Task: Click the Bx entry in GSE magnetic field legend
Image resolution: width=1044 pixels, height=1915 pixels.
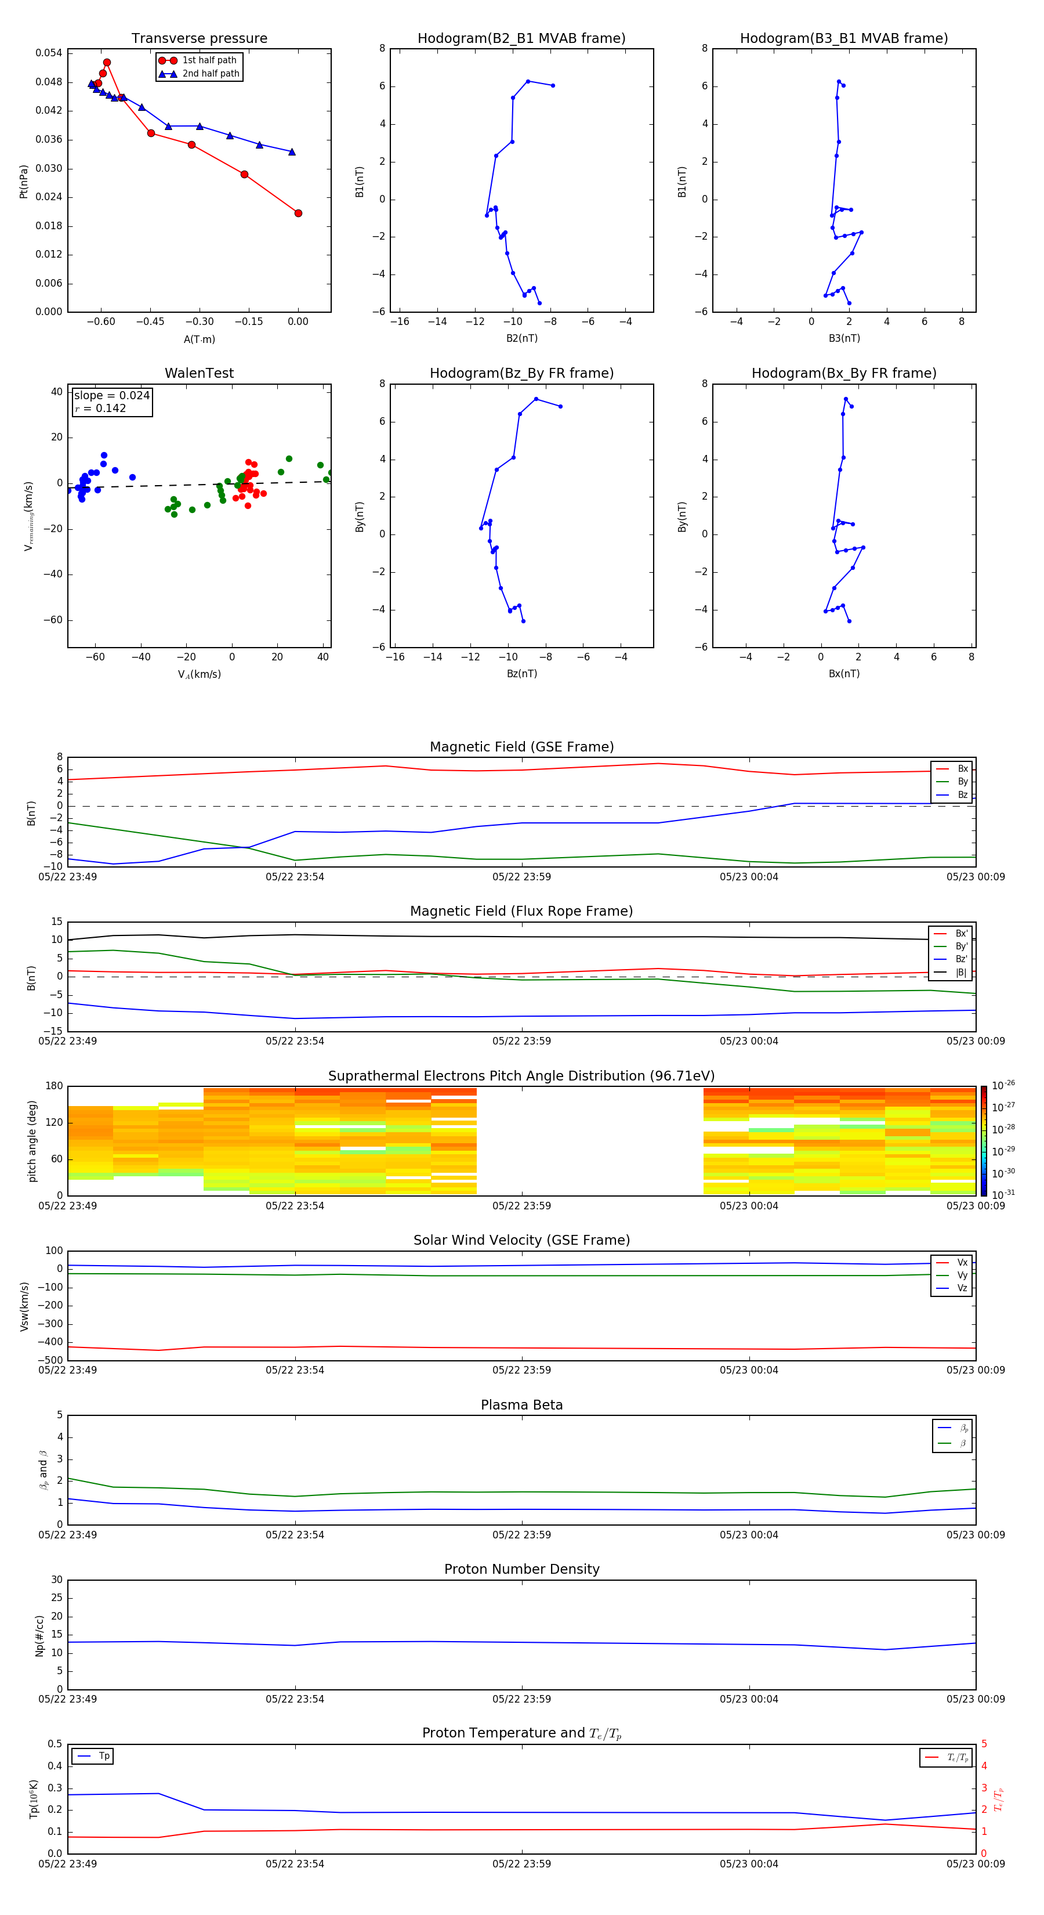Action: coord(952,769)
